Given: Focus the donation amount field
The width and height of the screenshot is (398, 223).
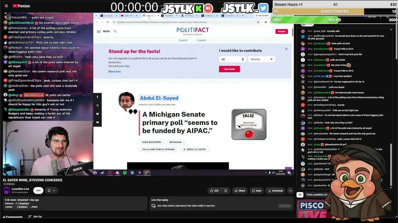Looking at the screenshot, I should click(232, 59).
